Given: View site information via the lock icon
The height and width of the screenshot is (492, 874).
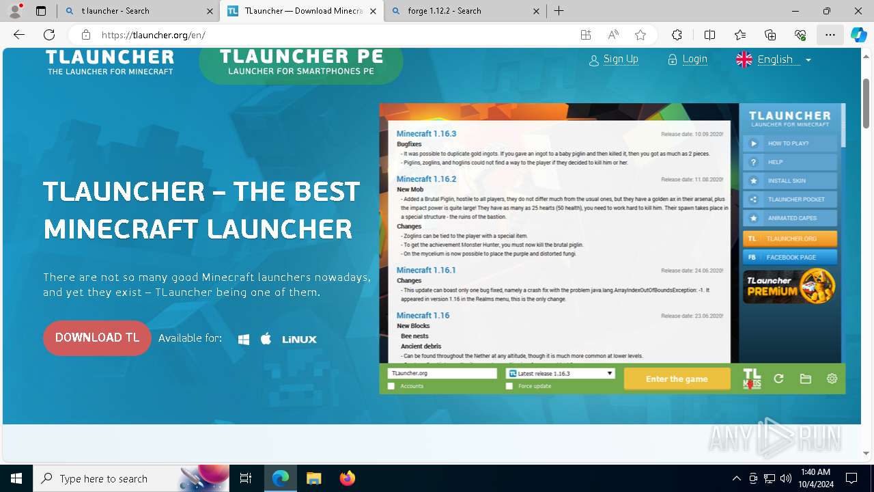Looking at the screenshot, I should click(x=86, y=35).
